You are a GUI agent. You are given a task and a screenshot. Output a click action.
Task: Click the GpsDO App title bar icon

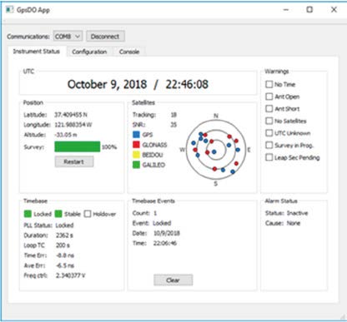[9, 10]
